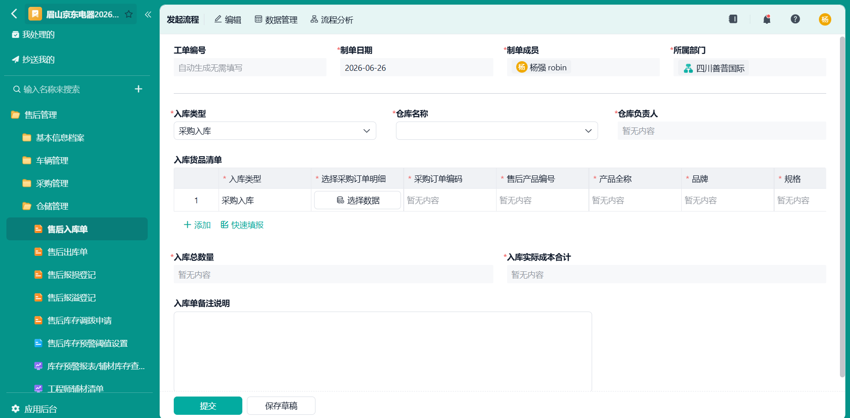Click 选择数据 button in row 1

tap(358, 200)
